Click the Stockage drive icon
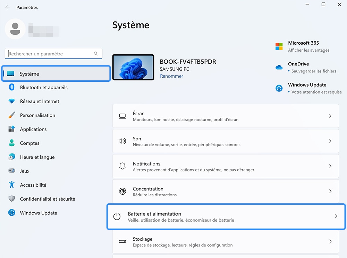Image resolution: width=347 pixels, height=258 pixels. coord(122,241)
